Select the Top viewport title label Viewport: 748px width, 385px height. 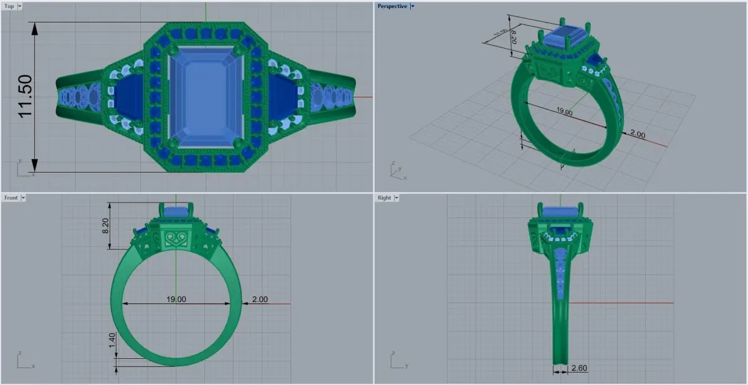[9, 6]
